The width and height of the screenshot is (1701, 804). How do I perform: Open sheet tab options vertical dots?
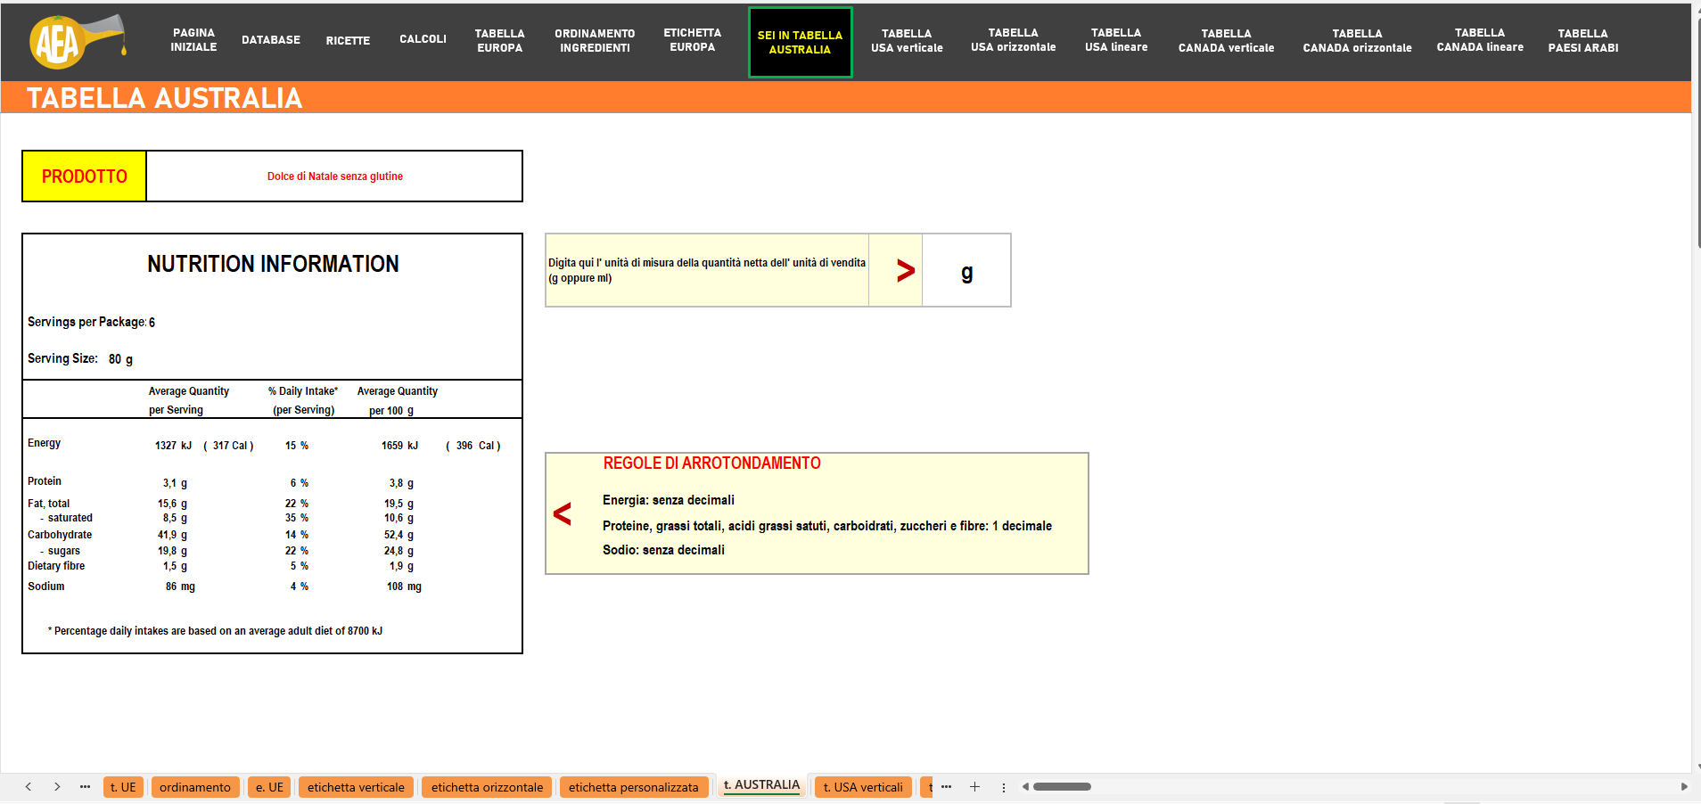click(1004, 787)
